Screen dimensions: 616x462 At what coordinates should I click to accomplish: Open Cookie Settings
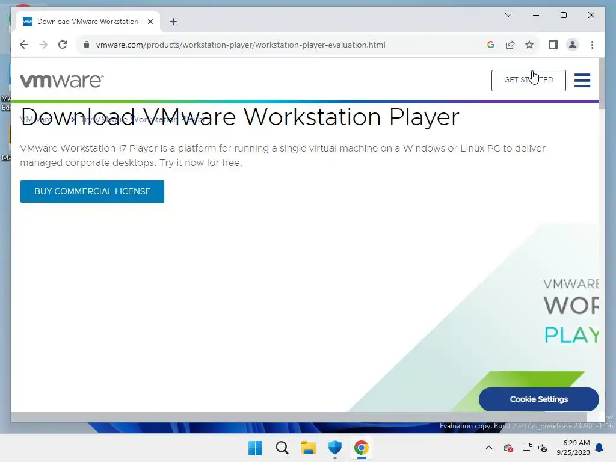[x=538, y=399]
